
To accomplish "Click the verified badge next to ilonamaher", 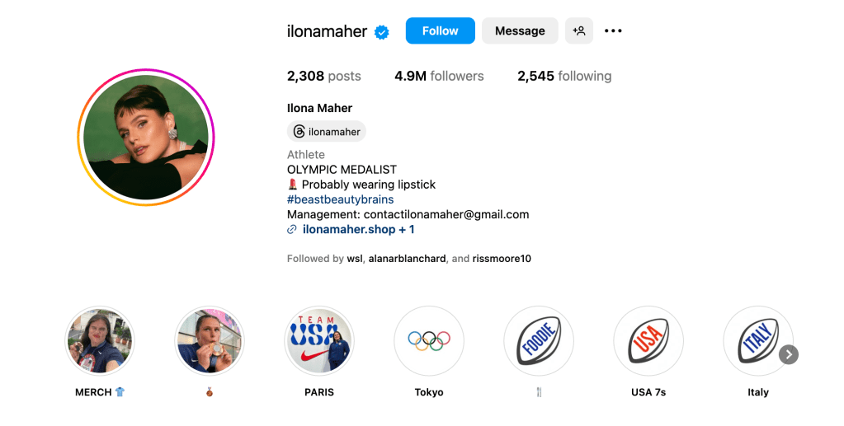I will [x=382, y=32].
